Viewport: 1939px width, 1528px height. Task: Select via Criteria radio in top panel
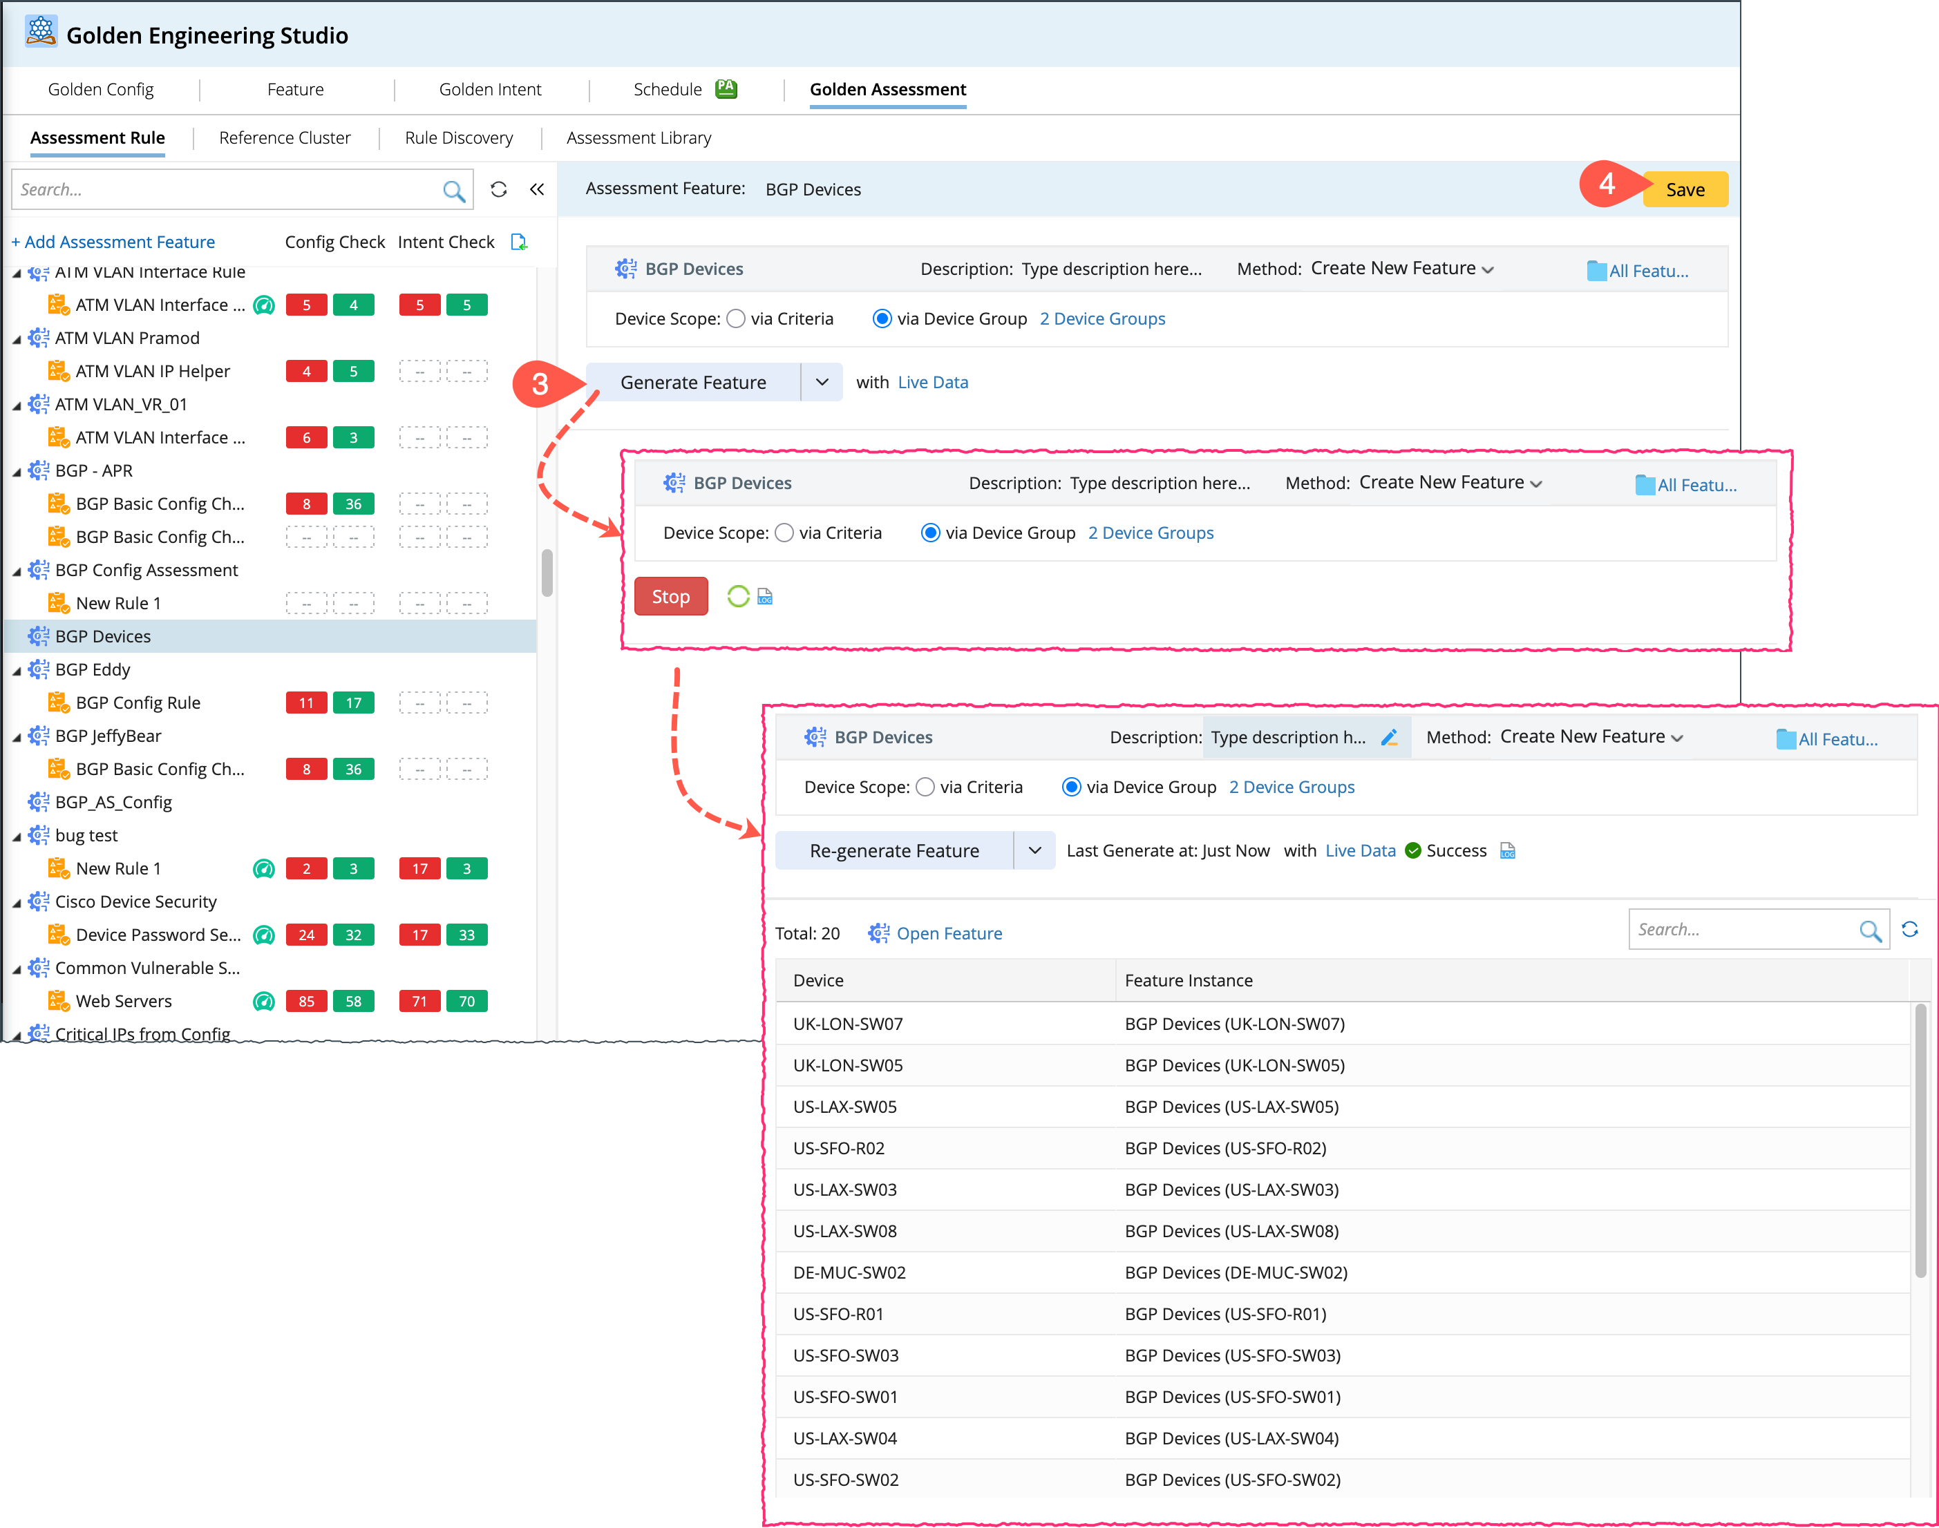[x=735, y=319]
